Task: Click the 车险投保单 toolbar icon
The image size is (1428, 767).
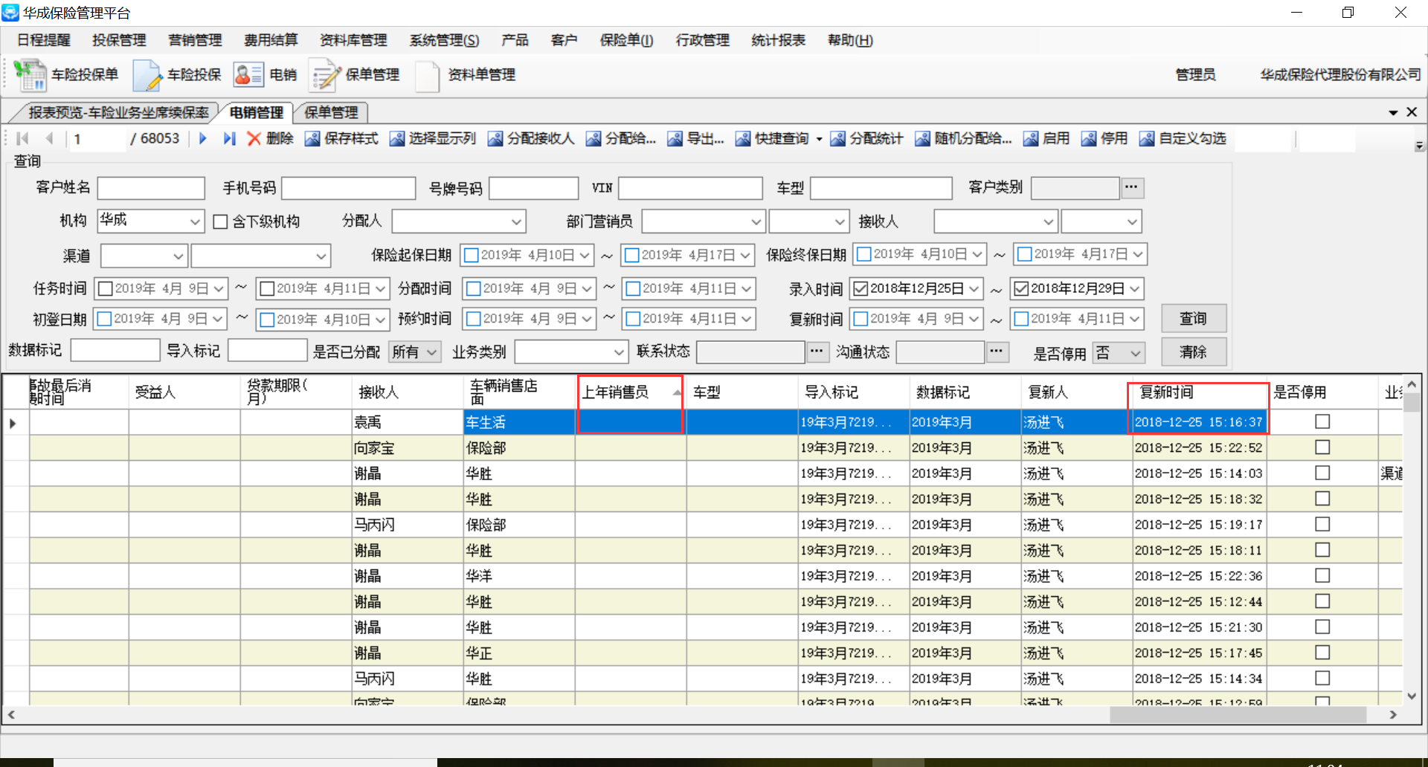Action: [x=30, y=75]
